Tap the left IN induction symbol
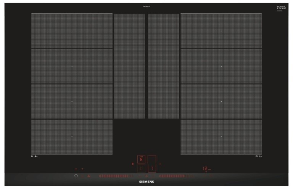 click(35, 157)
